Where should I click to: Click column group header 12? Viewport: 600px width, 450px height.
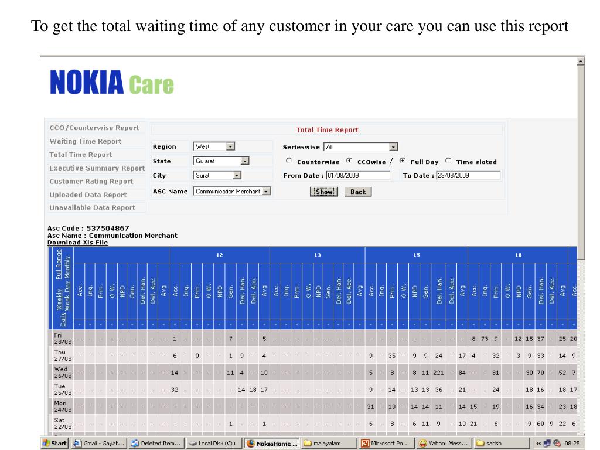tap(219, 255)
